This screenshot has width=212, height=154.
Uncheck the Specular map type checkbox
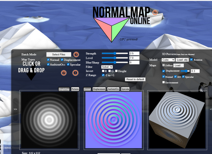pos(68,64)
